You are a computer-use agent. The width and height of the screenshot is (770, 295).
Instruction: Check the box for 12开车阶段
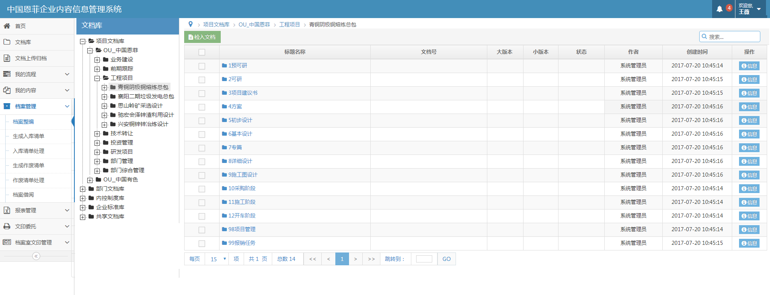coord(202,216)
